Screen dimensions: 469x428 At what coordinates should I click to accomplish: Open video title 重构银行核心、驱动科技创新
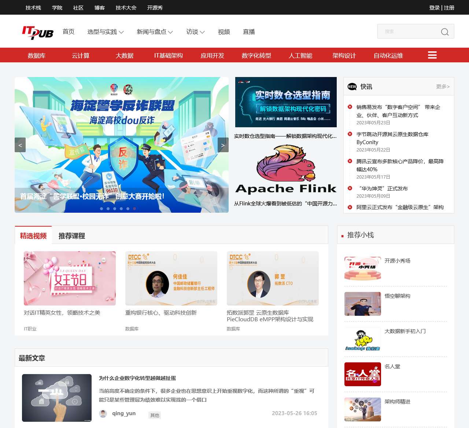coord(161,313)
